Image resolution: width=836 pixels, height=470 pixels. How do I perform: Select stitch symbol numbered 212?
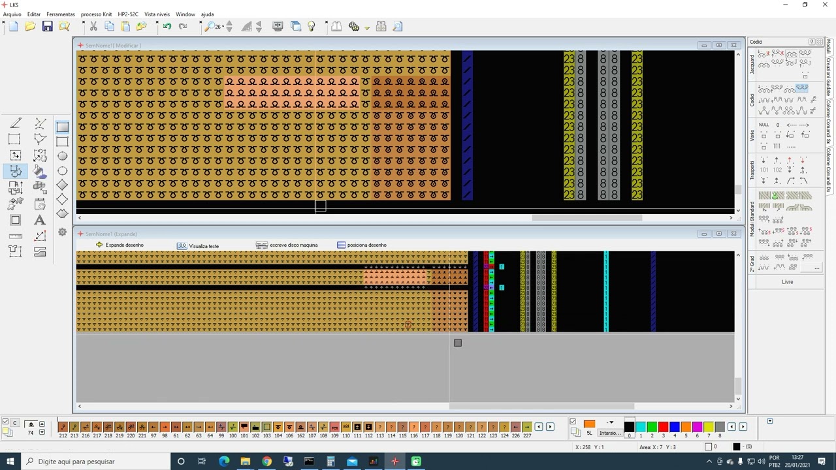(x=63, y=427)
